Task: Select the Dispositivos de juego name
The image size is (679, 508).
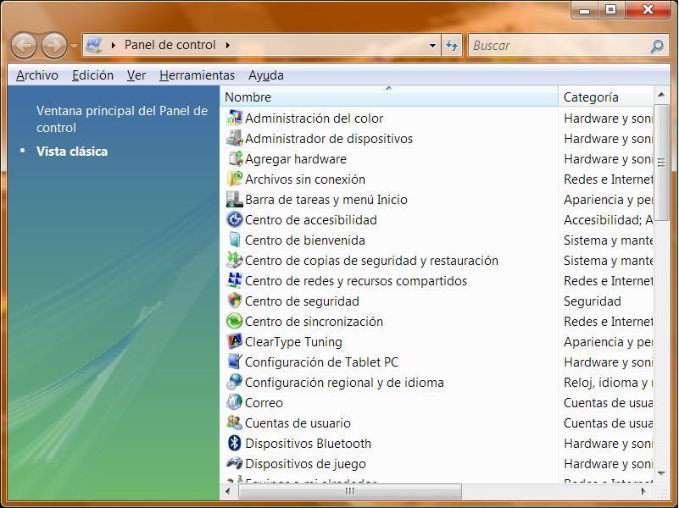Action: pyautogui.click(x=306, y=463)
